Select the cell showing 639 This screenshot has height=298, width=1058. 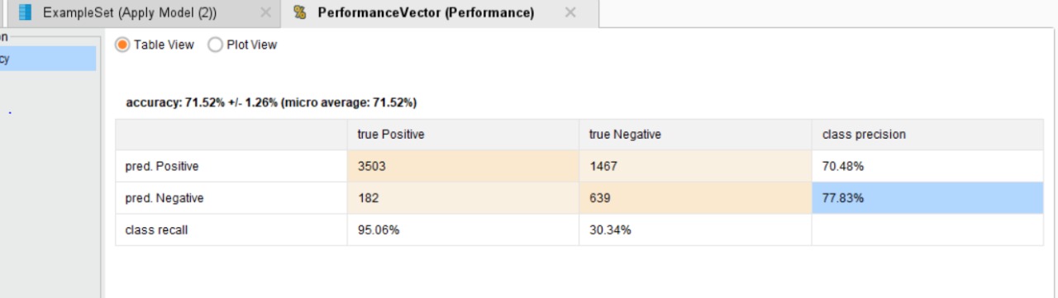pos(695,198)
